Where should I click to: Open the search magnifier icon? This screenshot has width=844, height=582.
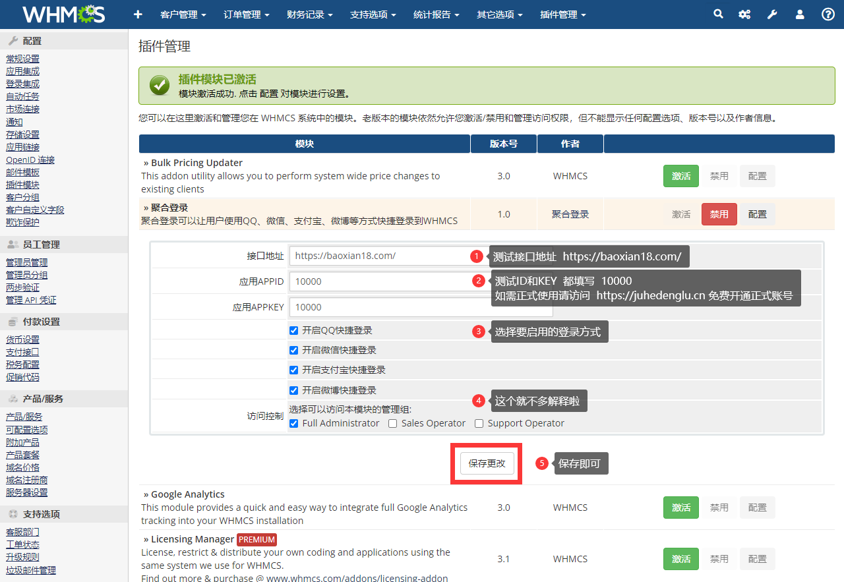(x=718, y=14)
